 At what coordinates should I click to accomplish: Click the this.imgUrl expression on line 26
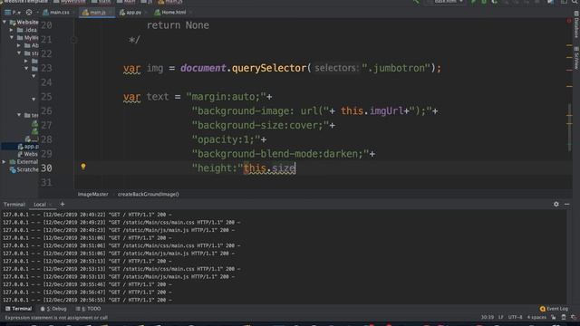point(372,110)
